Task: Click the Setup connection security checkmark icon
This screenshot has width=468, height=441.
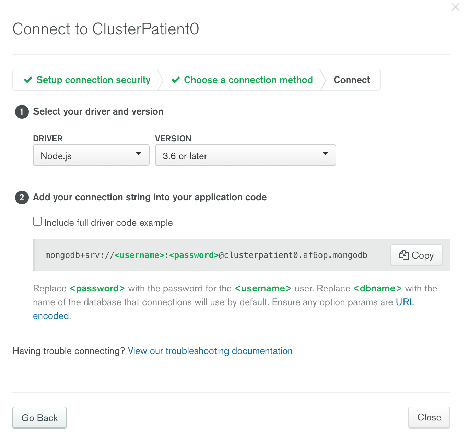Action: coord(28,80)
